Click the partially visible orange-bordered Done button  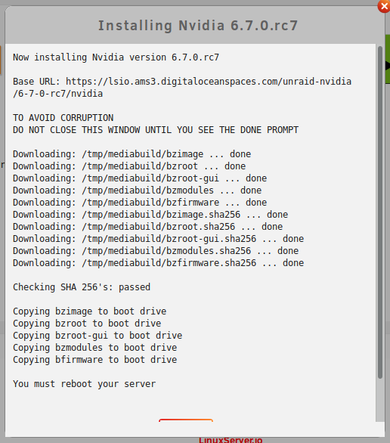tap(186, 420)
